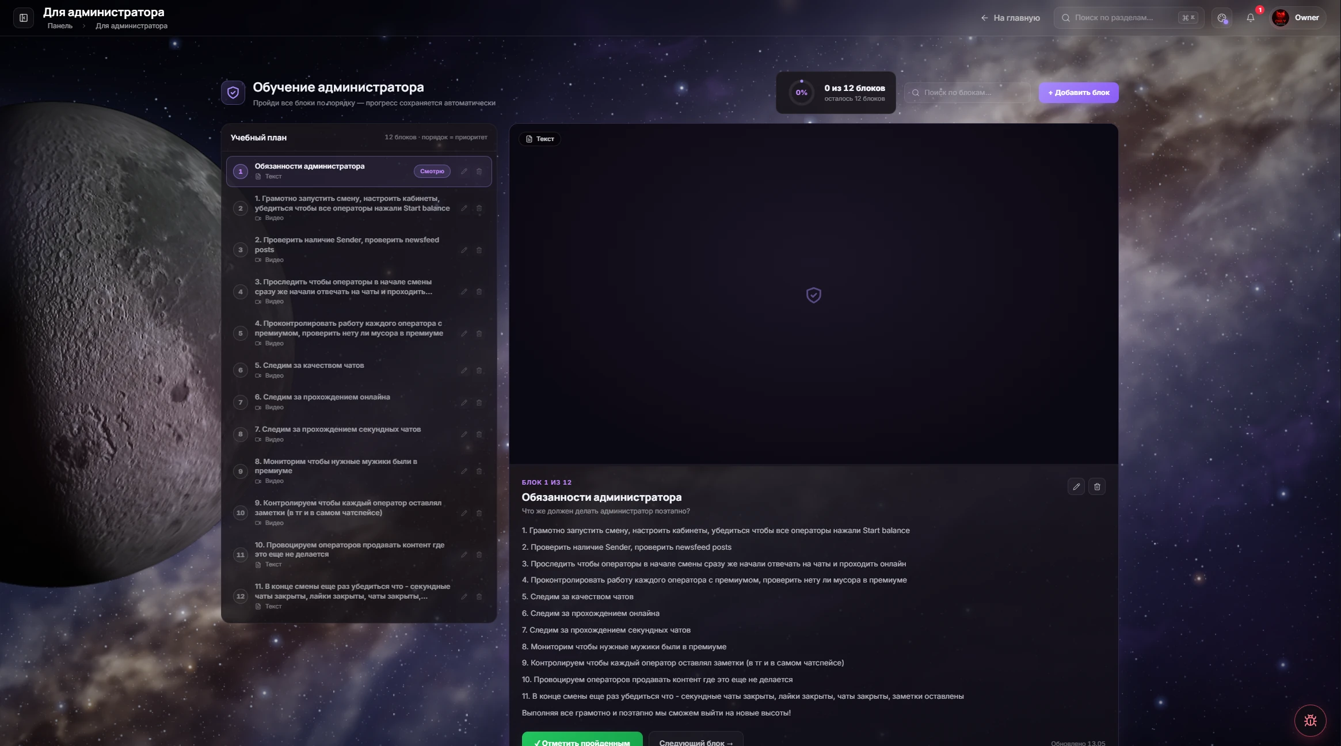This screenshot has height=746, width=1341.
Task: Open block 12 '11. В конце смены'
Action: [359, 596]
